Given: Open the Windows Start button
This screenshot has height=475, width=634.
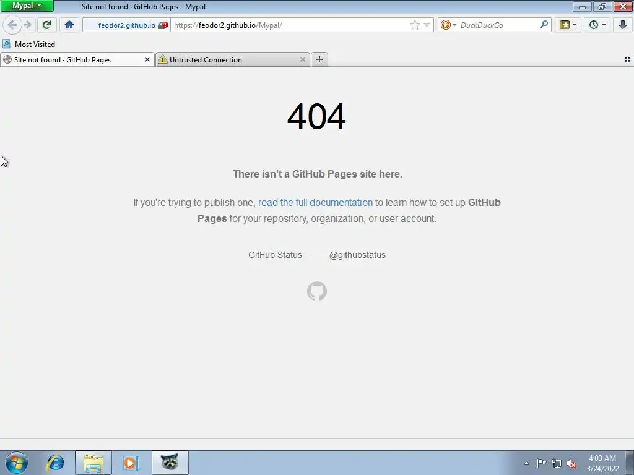Looking at the screenshot, I should tap(17, 463).
